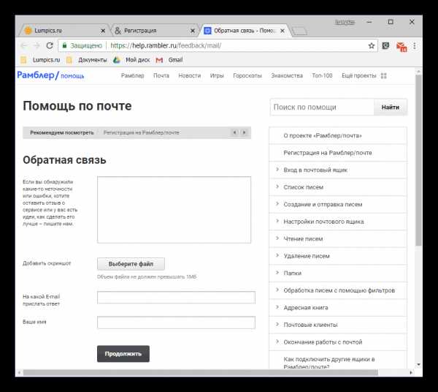Go forward with browser forward arrow
This screenshot has width=438, height=392.
pos(37,45)
